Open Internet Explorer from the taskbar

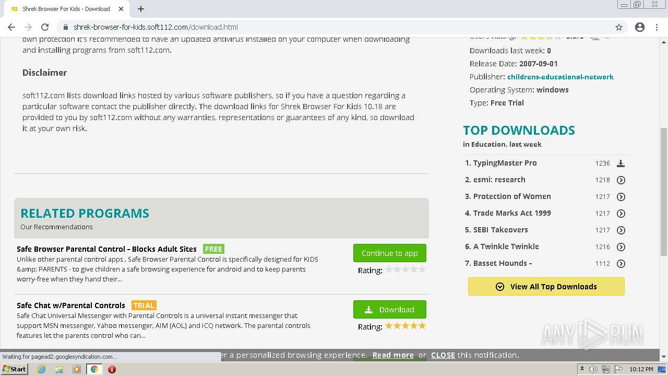tap(42, 369)
